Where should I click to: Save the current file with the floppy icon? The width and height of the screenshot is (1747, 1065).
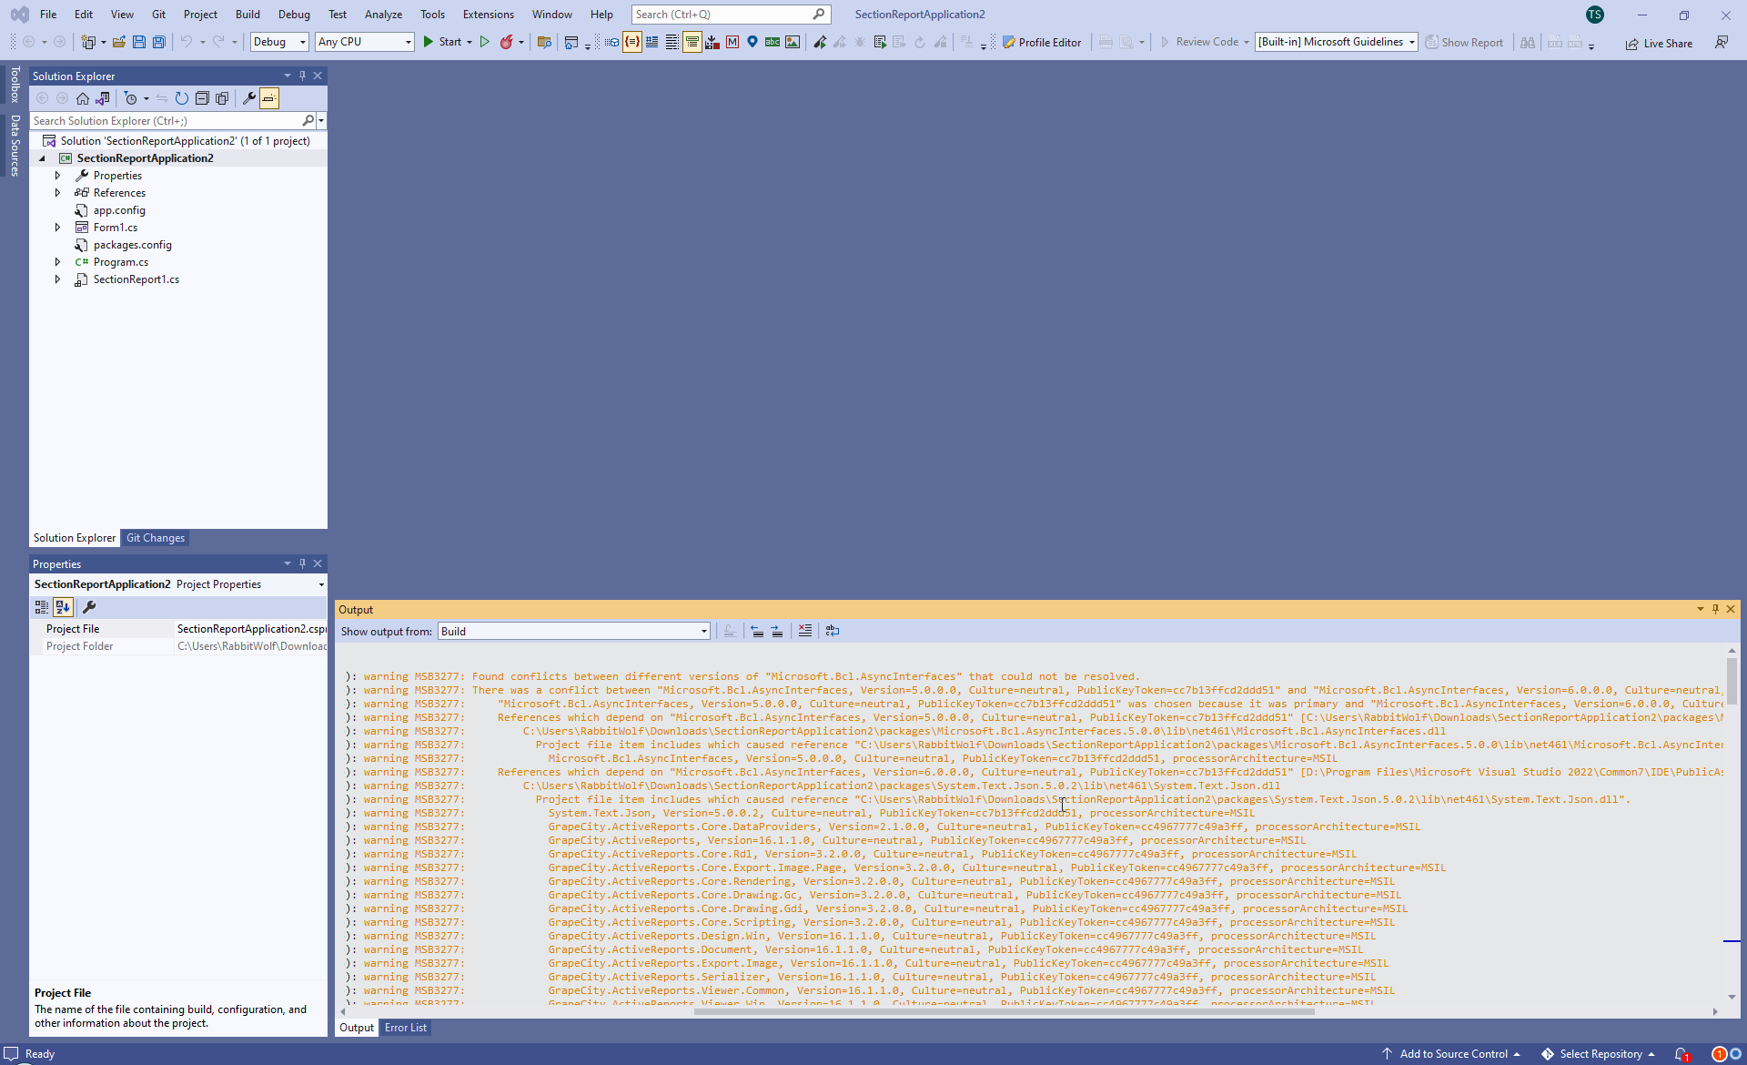139,42
